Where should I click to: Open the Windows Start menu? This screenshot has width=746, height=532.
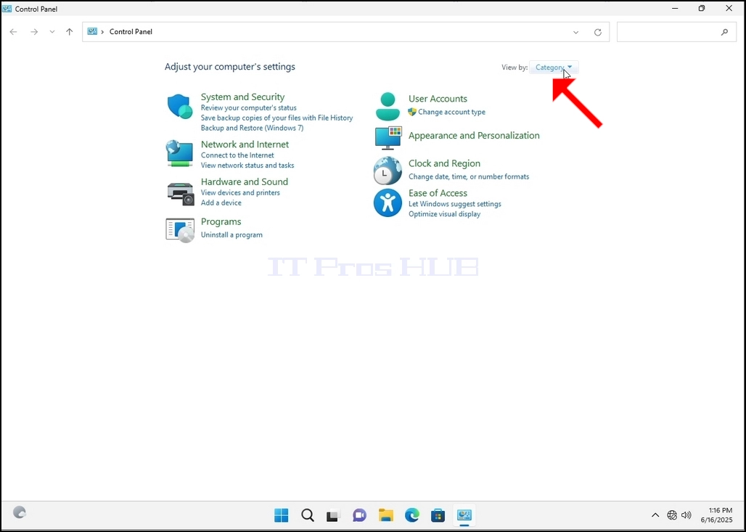[x=281, y=515]
